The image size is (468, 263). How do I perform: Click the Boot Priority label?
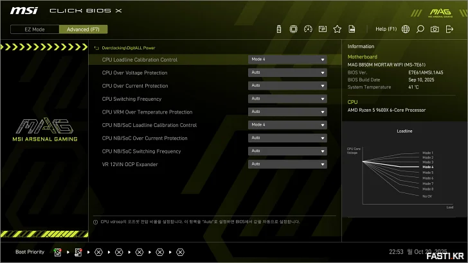[x=30, y=252]
